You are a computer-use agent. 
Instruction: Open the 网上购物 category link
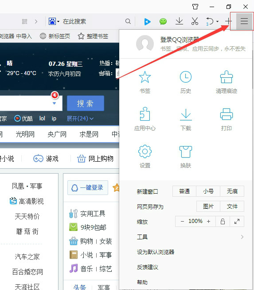pyautogui.click(x=95, y=159)
